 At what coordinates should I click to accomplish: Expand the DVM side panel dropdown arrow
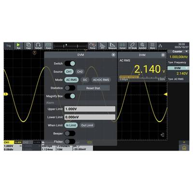[187, 68]
